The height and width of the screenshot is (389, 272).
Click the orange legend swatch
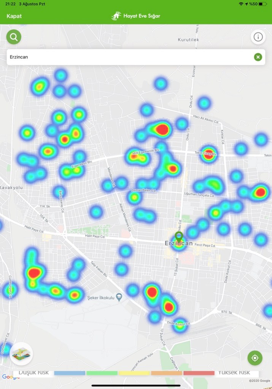point(166,373)
